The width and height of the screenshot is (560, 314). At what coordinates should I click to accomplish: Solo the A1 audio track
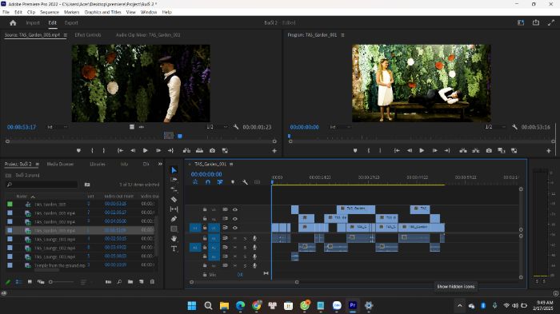click(245, 238)
